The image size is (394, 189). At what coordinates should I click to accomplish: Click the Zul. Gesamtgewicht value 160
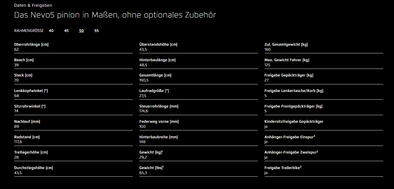[268, 50]
